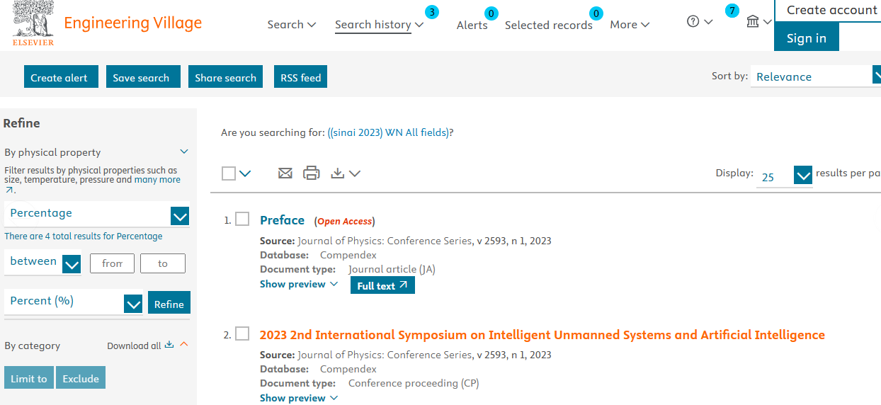The width and height of the screenshot is (881, 405).
Task: Click Create account
Action: click(831, 11)
